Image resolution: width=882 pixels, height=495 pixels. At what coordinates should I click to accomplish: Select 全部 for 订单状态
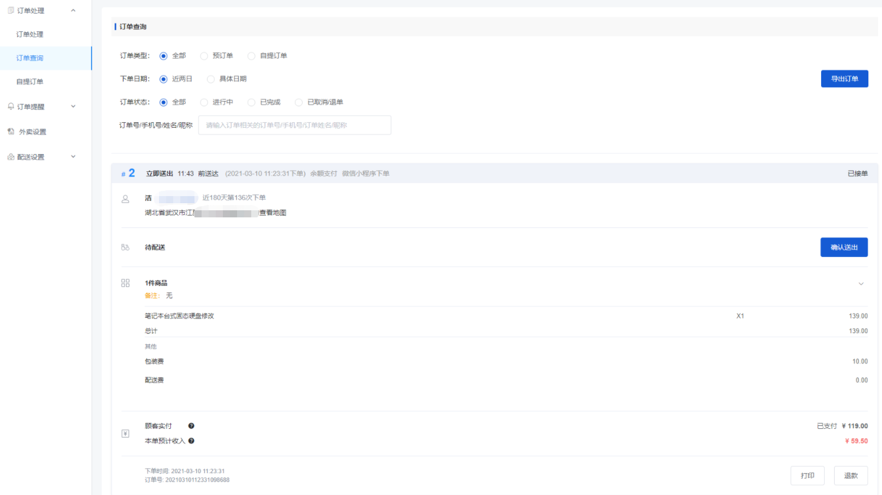(164, 102)
